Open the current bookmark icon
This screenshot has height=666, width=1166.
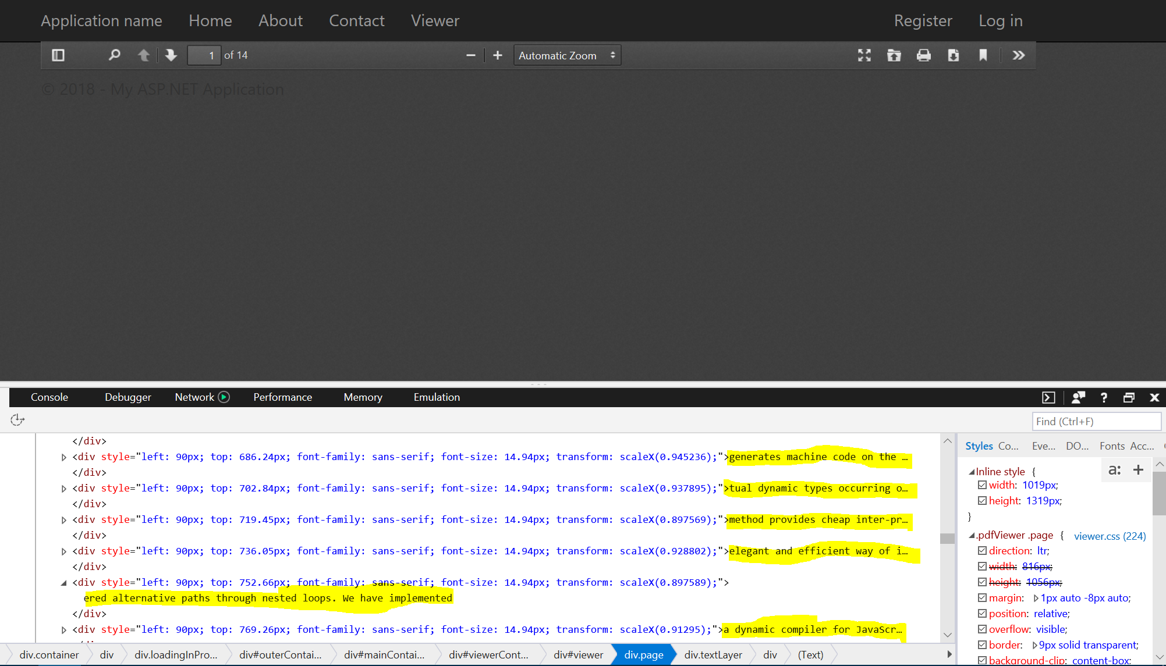(x=983, y=55)
